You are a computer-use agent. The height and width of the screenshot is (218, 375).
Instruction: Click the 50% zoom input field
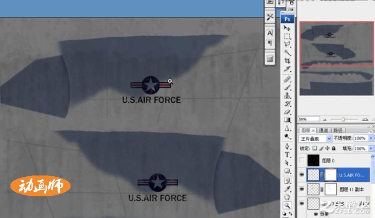pyautogui.click(x=309, y=119)
